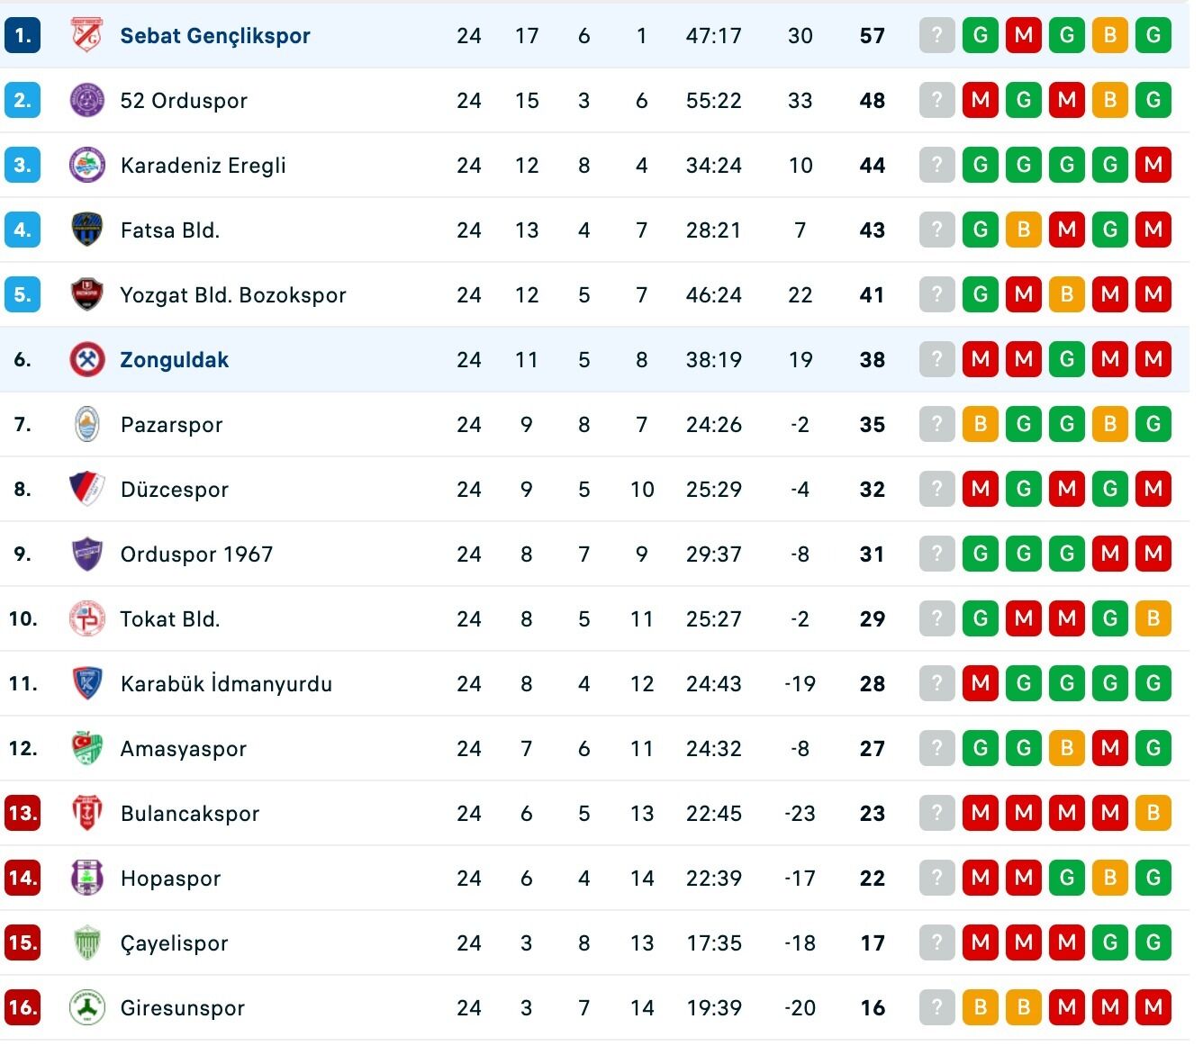Open the Sebat Gençlikspor team link
This screenshot has width=1203, height=1055.
coord(215,36)
